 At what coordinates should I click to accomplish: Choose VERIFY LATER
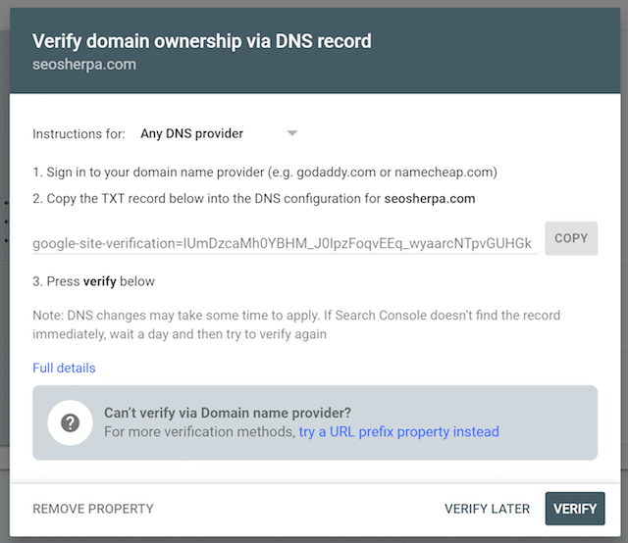coord(487,509)
